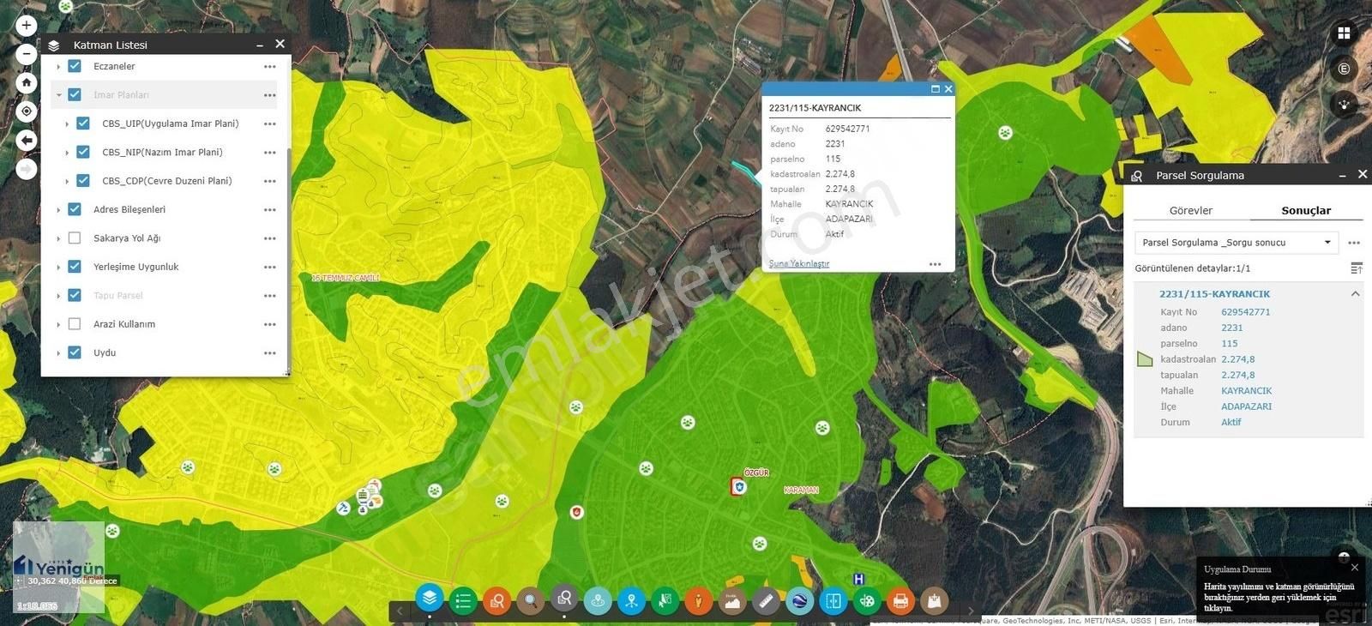Open the ruler measurement widget
1372x626 pixels.
tap(766, 601)
